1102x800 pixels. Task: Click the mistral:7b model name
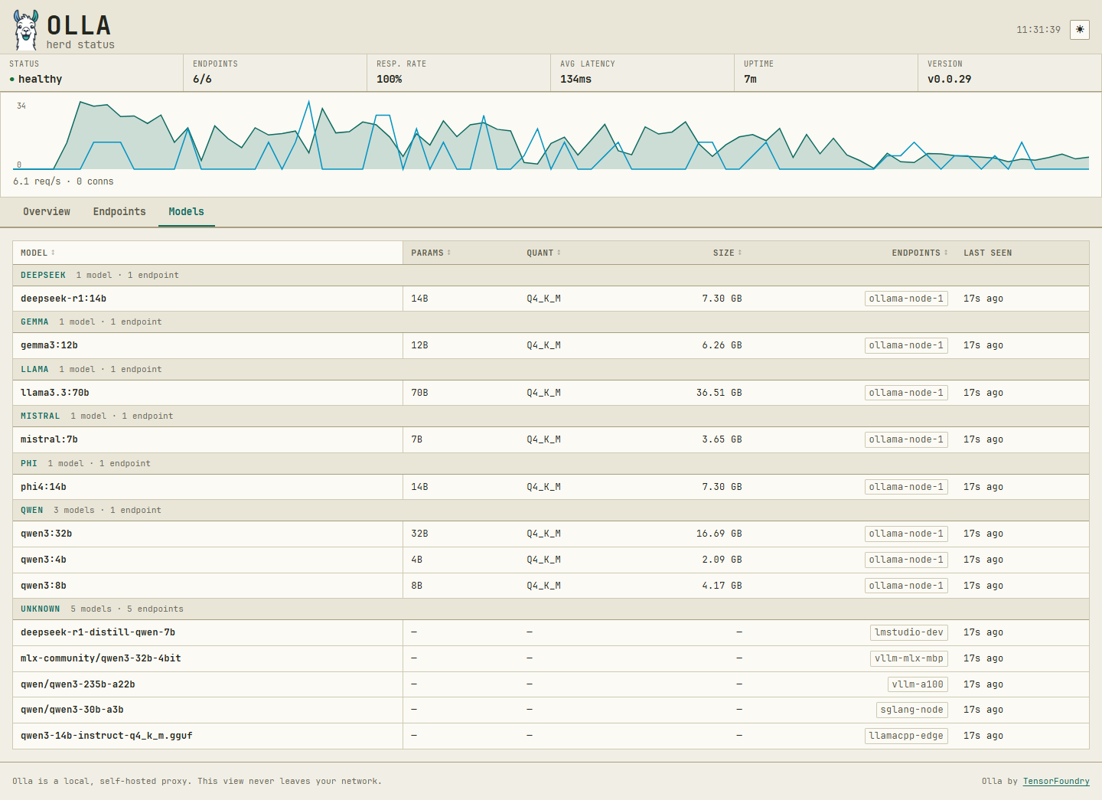tap(49, 439)
